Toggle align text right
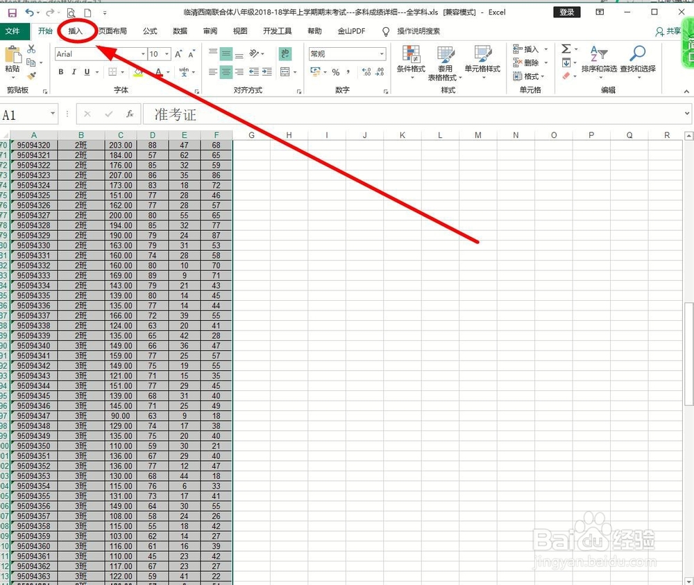Image resolution: width=694 pixels, height=585 pixels. click(239, 71)
